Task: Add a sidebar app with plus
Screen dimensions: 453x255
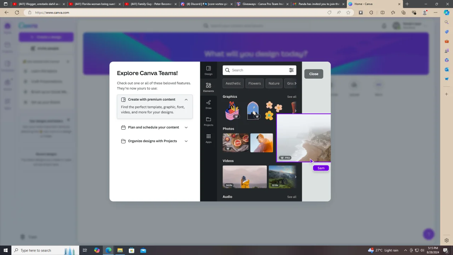Action: [447, 94]
